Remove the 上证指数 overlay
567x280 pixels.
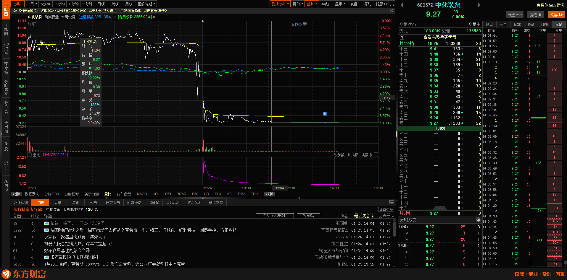pyautogui.click(x=115, y=17)
